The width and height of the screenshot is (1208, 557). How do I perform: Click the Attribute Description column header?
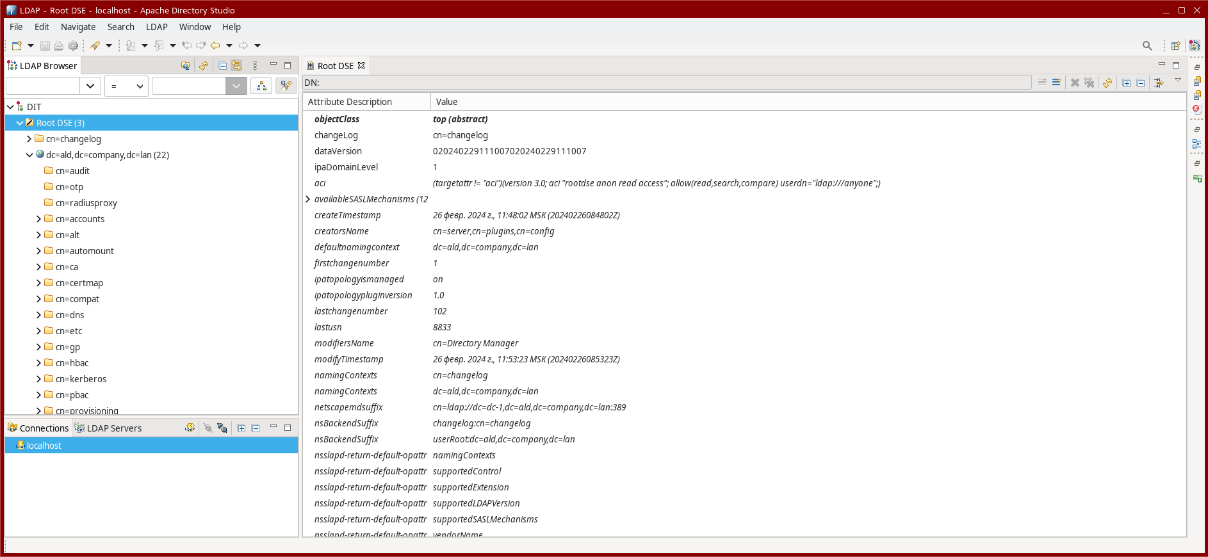[367, 102]
